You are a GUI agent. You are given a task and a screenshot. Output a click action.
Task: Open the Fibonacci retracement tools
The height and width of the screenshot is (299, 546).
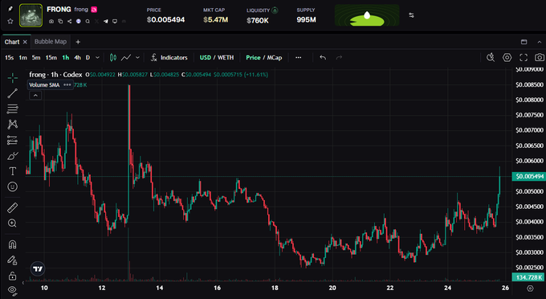[x=12, y=109]
